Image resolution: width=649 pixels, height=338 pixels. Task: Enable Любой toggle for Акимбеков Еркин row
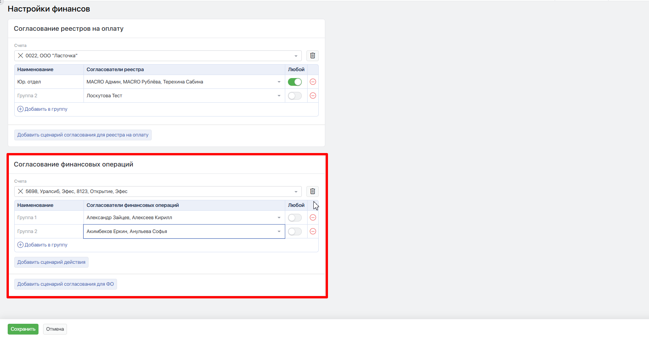click(295, 231)
